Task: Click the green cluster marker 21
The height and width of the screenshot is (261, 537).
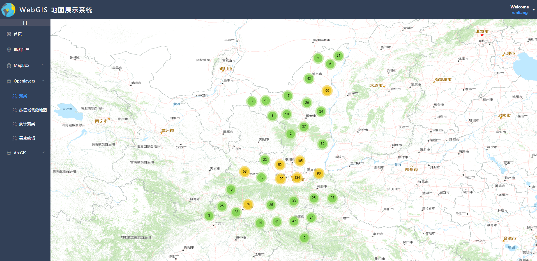Action: [x=338, y=56]
